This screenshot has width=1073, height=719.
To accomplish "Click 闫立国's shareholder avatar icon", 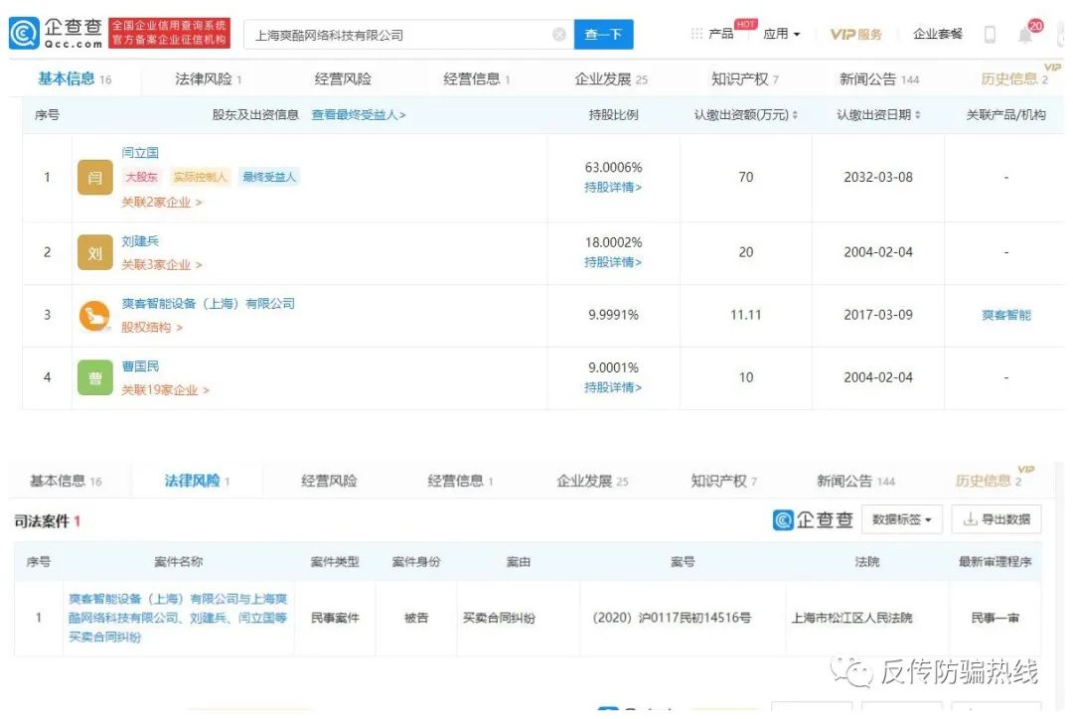I will tap(95, 178).
